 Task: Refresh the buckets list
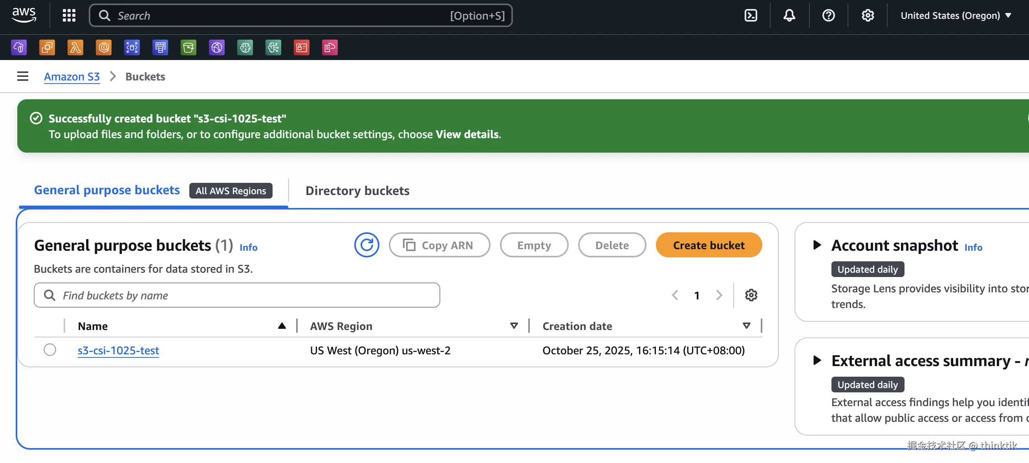coord(366,245)
